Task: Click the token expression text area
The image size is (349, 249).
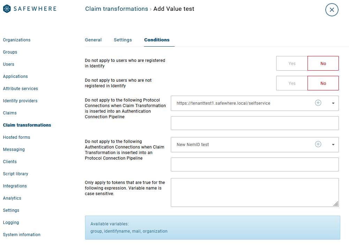Action: 255,192
